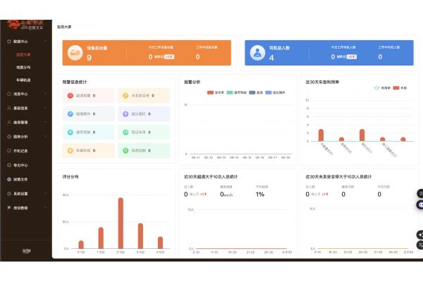Click the 未系安全带 seatbelt alarm icon
This screenshot has width=423, height=282.
click(x=125, y=95)
